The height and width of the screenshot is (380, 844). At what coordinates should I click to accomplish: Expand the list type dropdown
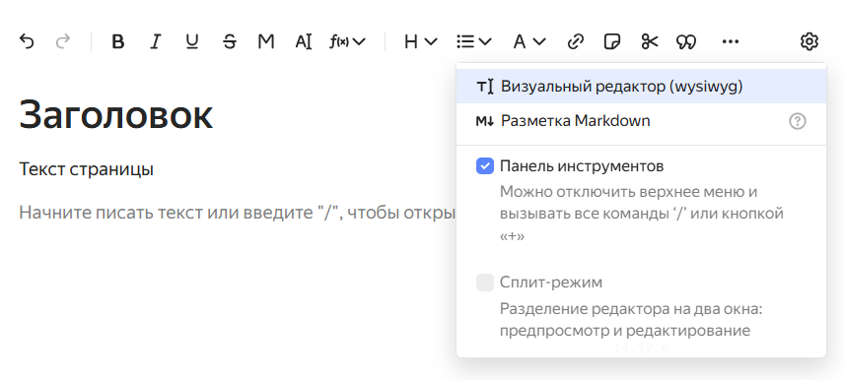click(473, 41)
